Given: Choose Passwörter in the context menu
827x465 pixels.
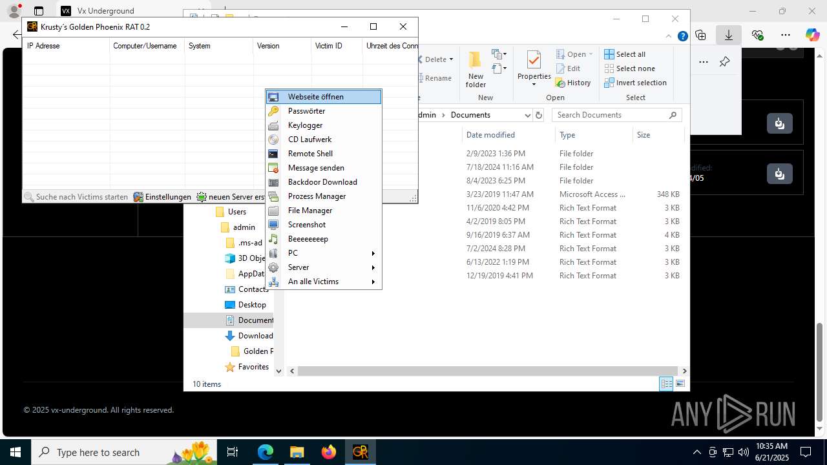Looking at the screenshot, I should [324, 111].
